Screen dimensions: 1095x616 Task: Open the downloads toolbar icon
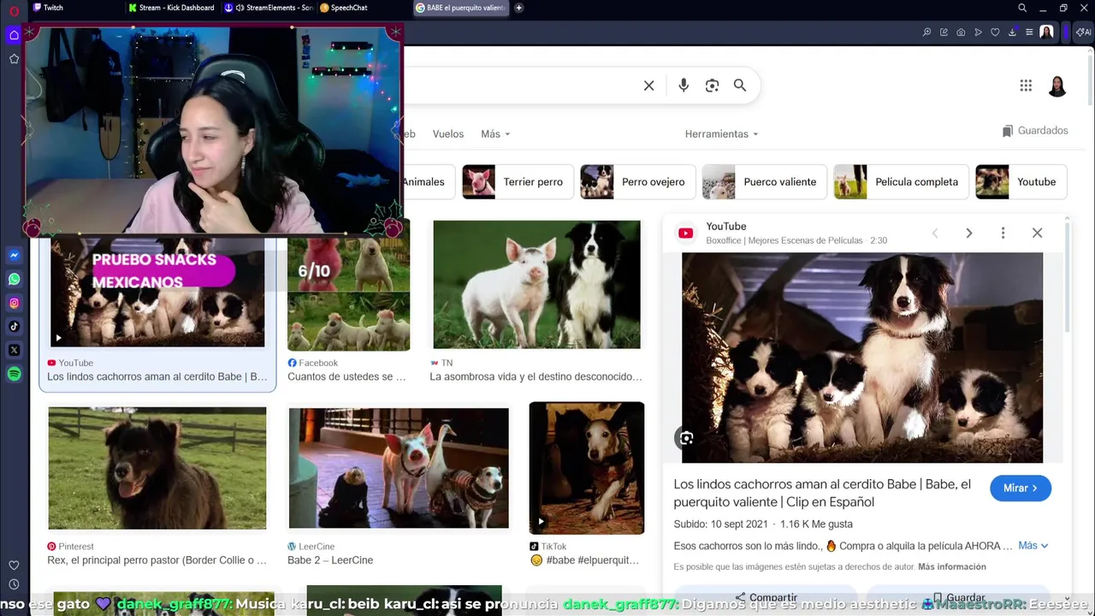pyautogui.click(x=1012, y=33)
